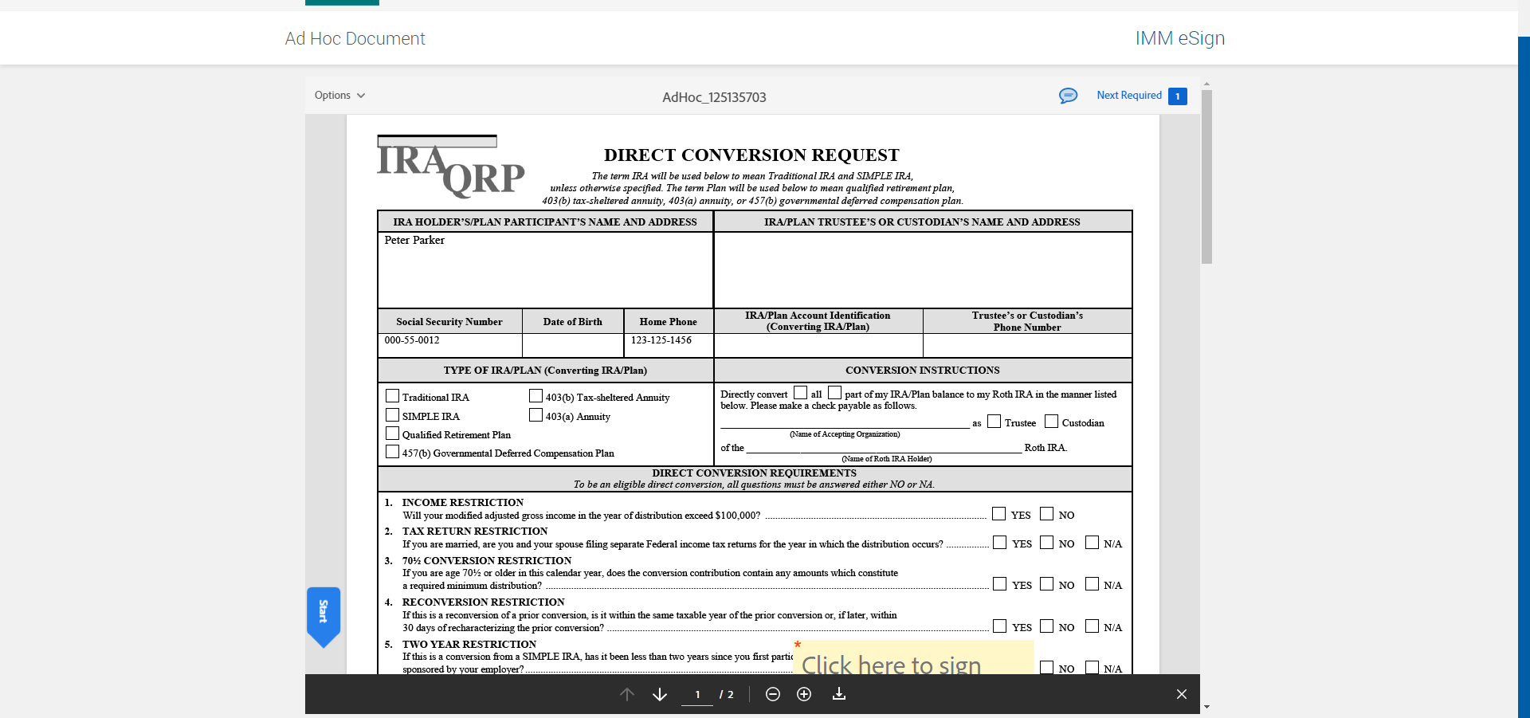Click the page number input field
Image resolution: width=1530 pixels, height=718 pixels.
(697, 695)
